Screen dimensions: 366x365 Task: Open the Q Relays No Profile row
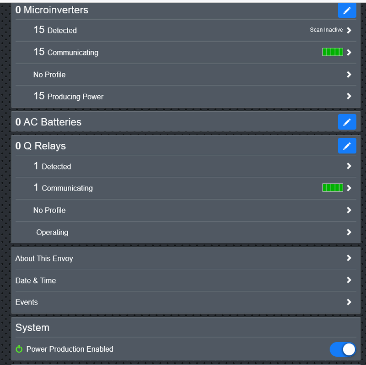49,210
